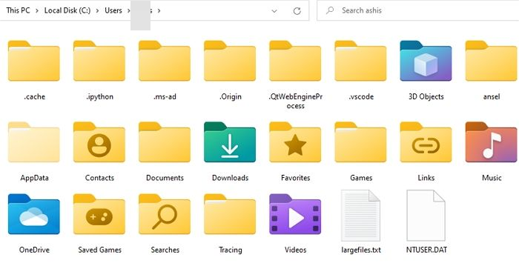This screenshot has height=269, width=519.
Task: Click the 'Tracing' name label
Action: [230, 250]
